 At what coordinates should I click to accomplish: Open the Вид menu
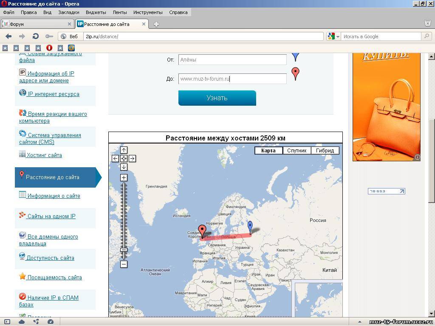(48, 12)
